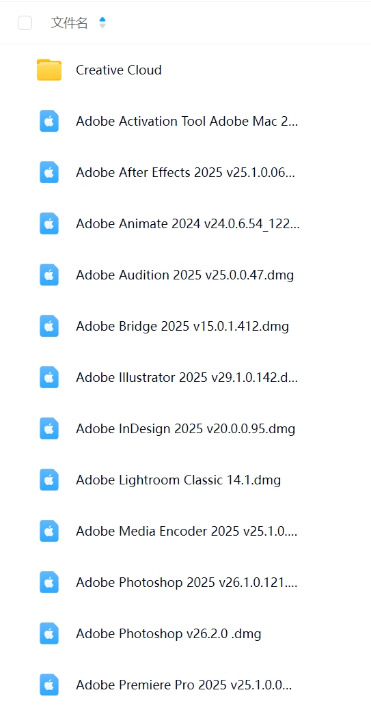
Task: Open the Creative Cloud folder name
Action: tap(119, 70)
